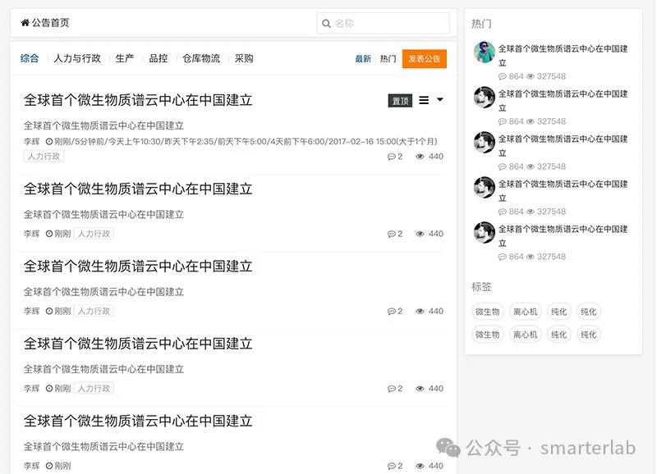Click the 置顶 badge on the first post
Image resolution: width=657 pixels, height=474 pixels.
tap(400, 101)
